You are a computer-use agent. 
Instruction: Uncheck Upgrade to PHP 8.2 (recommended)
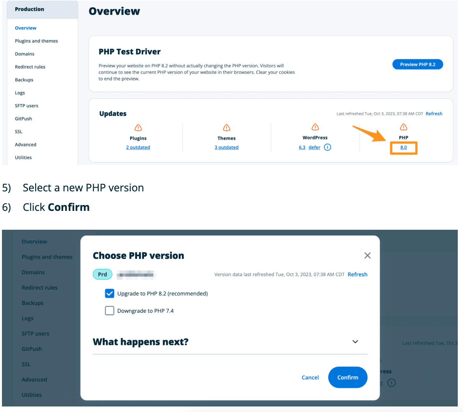[110, 293]
